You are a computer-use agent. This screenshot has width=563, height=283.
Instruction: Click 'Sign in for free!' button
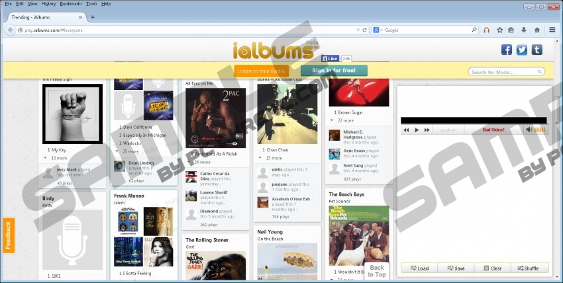click(334, 70)
